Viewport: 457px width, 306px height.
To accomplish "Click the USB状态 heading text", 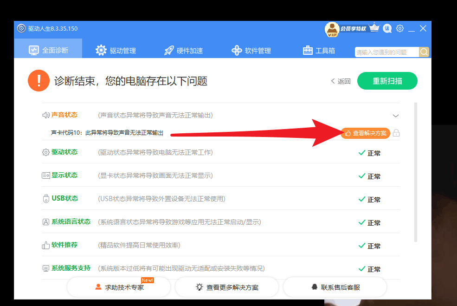I will coord(64,198).
